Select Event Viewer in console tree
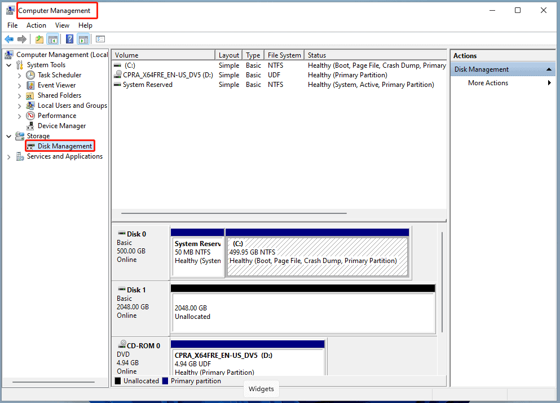The height and width of the screenshot is (403, 560). 56,85
